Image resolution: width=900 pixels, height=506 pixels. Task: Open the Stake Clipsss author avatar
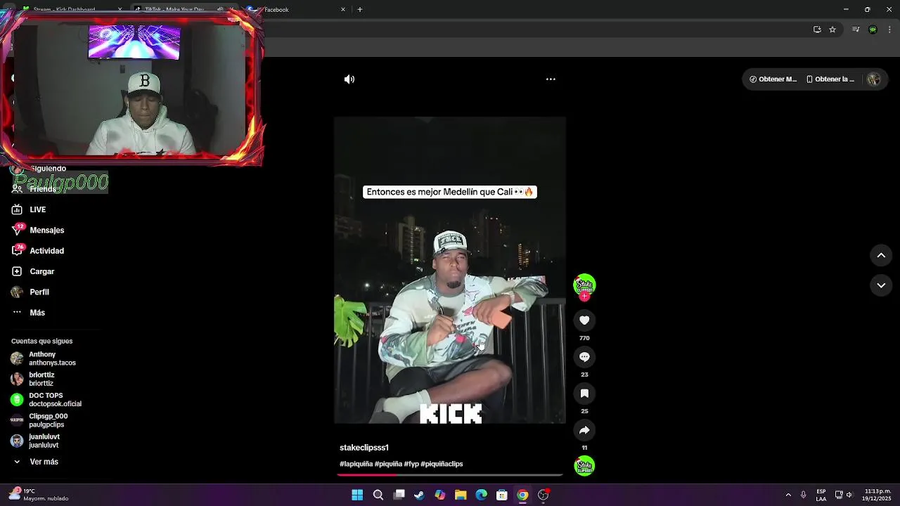point(584,284)
